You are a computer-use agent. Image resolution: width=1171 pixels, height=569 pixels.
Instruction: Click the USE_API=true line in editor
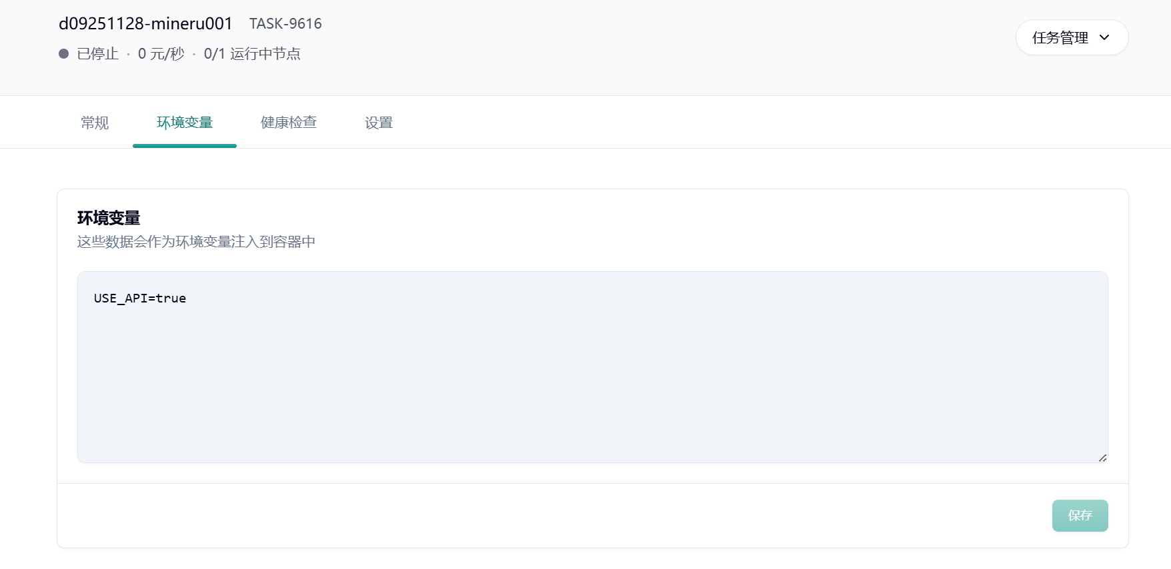click(x=140, y=298)
